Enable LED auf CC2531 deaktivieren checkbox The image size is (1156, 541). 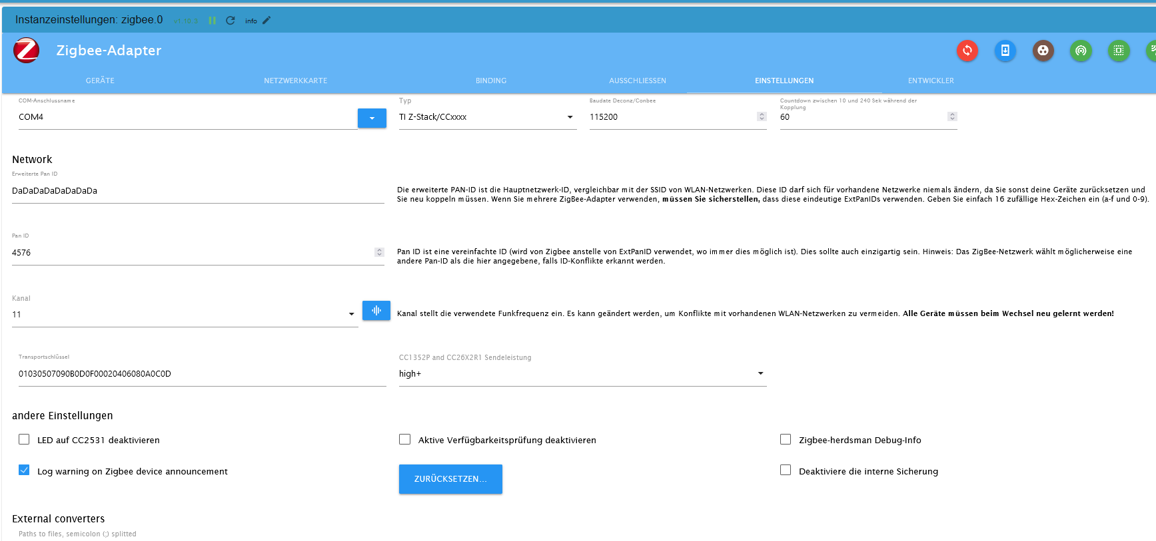pyautogui.click(x=24, y=439)
